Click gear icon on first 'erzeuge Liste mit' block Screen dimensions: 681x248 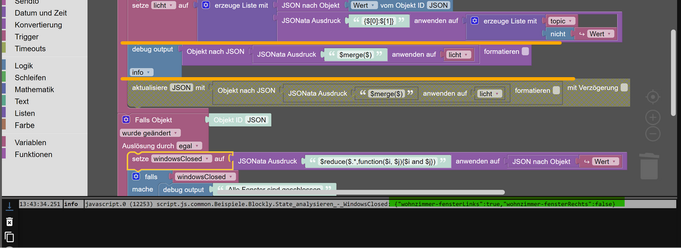tap(206, 5)
